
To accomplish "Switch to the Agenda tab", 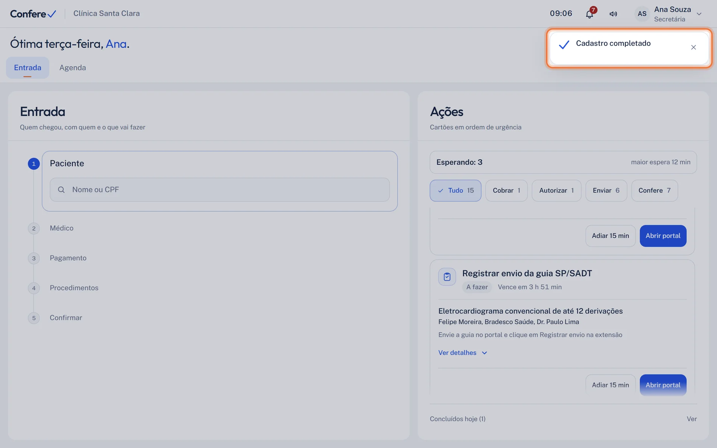I will coord(72,68).
